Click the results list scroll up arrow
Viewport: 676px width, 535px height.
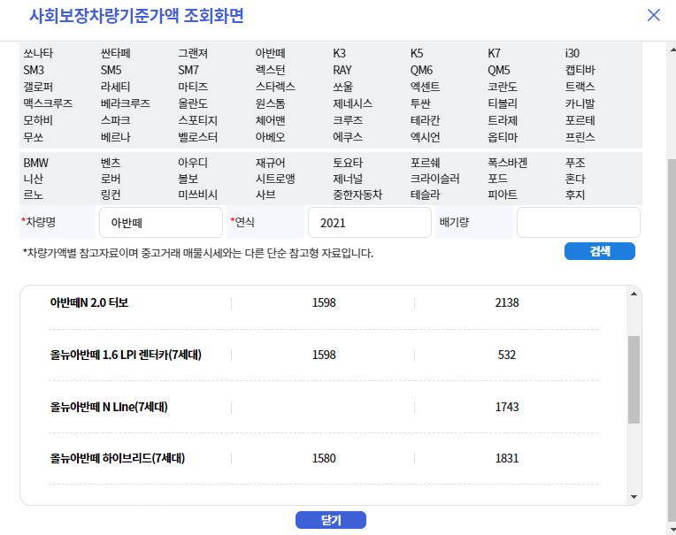coord(634,294)
